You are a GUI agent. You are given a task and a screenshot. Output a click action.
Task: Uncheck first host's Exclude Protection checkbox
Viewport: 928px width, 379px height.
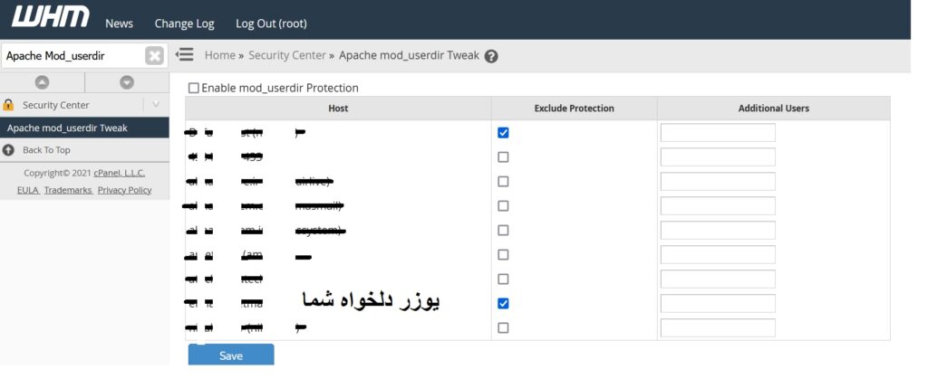coord(503,133)
